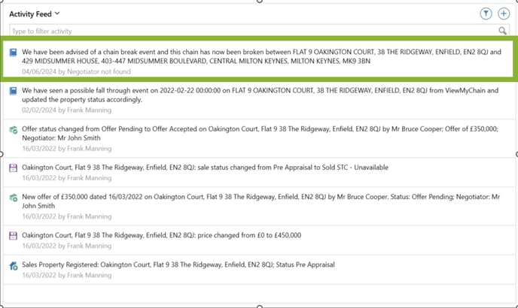The image size is (518, 308).
Task: Select the price changed £0 to £450,000 entry
Action: (162, 235)
